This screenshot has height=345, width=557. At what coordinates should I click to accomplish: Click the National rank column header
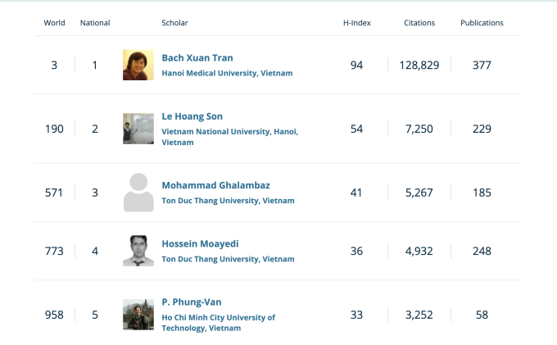pyautogui.click(x=95, y=23)
